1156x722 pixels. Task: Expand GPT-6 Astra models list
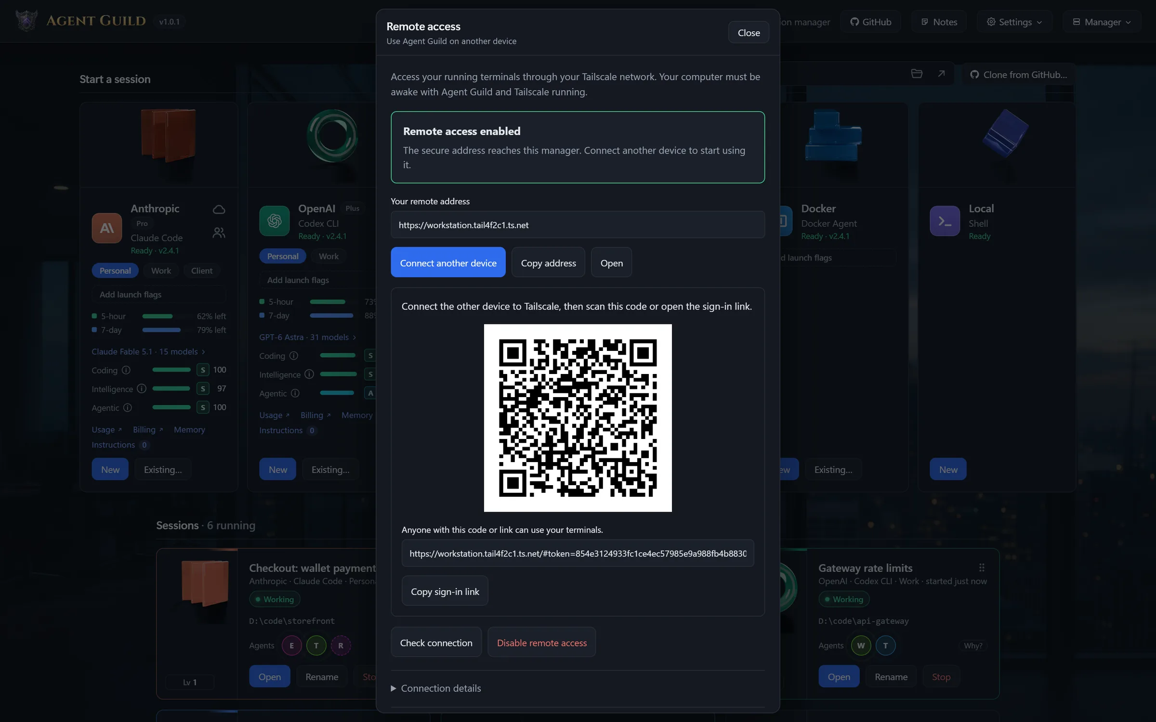(x=308, y=337)
